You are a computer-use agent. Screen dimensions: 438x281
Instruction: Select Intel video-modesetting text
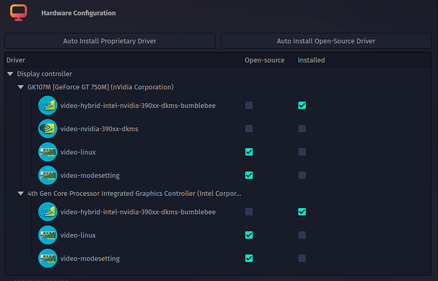tap(90, 259)
